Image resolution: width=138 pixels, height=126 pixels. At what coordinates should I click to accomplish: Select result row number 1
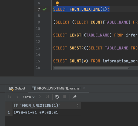click(9, 112)
